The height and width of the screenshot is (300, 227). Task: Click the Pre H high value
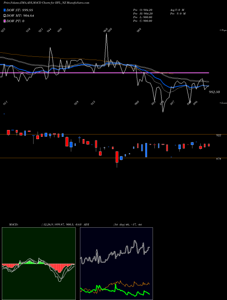point(143,14)
